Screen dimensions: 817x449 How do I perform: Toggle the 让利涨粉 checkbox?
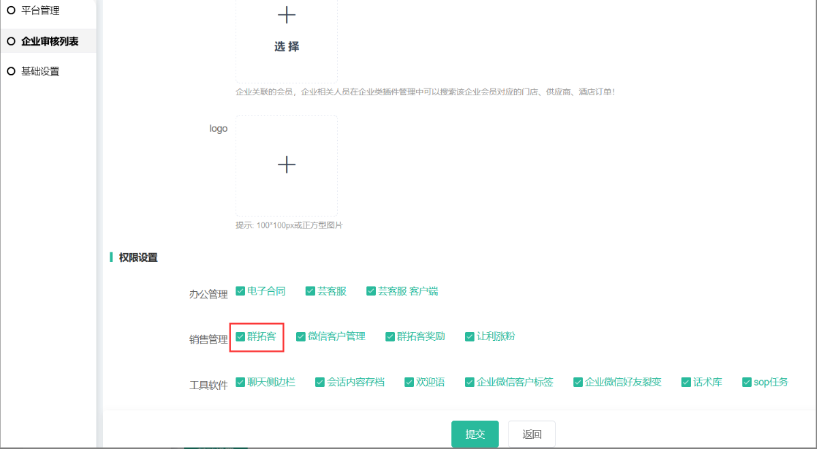[470, 336]
